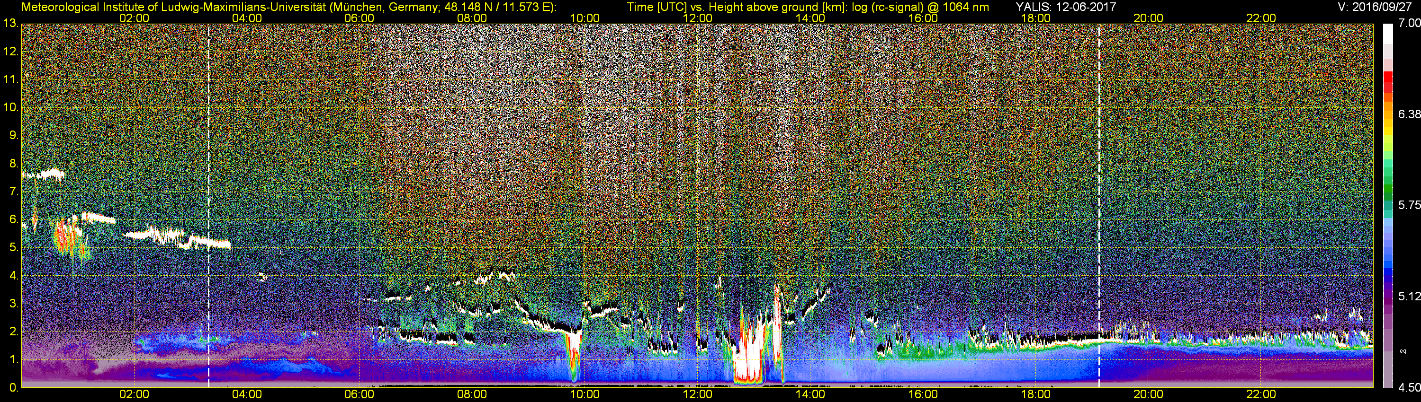Click the dashed white vertical line after 03:00
This screenshot has height=402, width=1421.
coord(208,206)
